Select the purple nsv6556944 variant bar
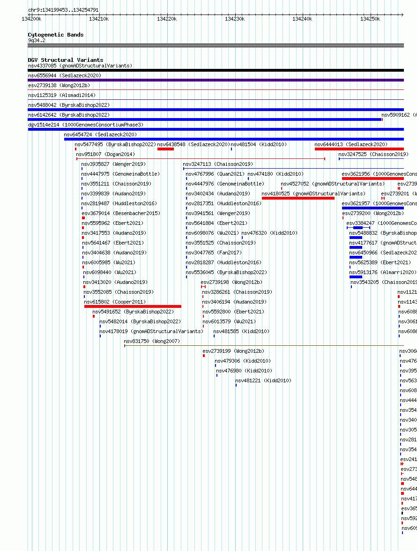 pyautogui.click(x=216, y=80)
